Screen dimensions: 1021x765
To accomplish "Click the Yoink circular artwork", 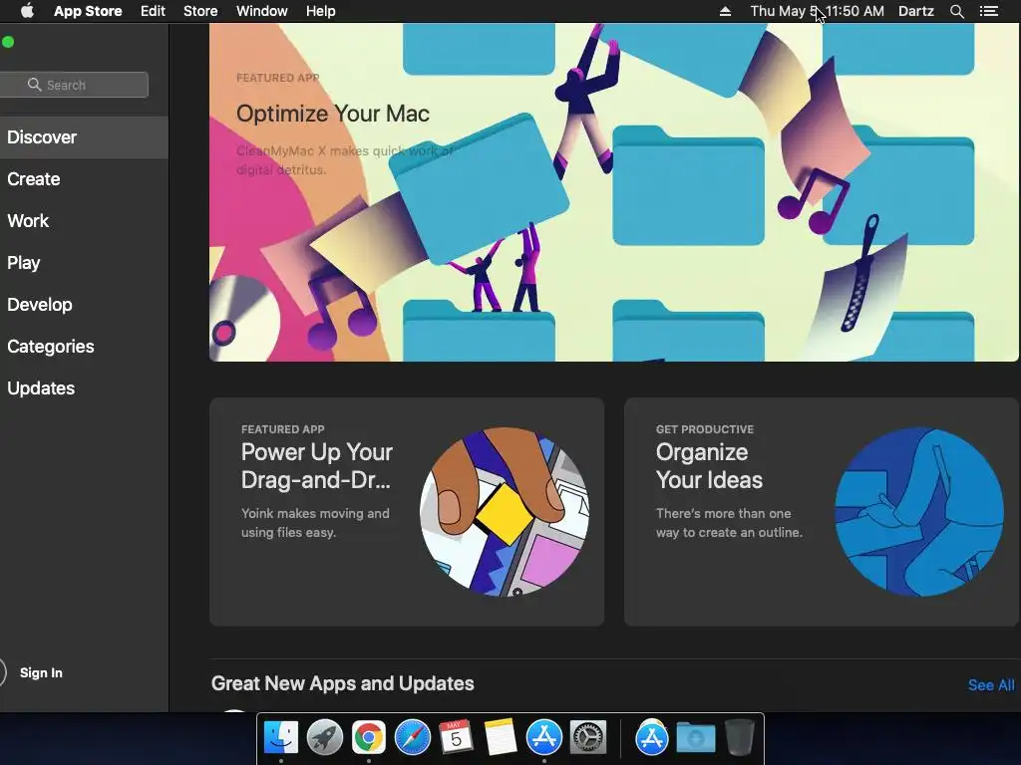I will (x=505, y=512).
